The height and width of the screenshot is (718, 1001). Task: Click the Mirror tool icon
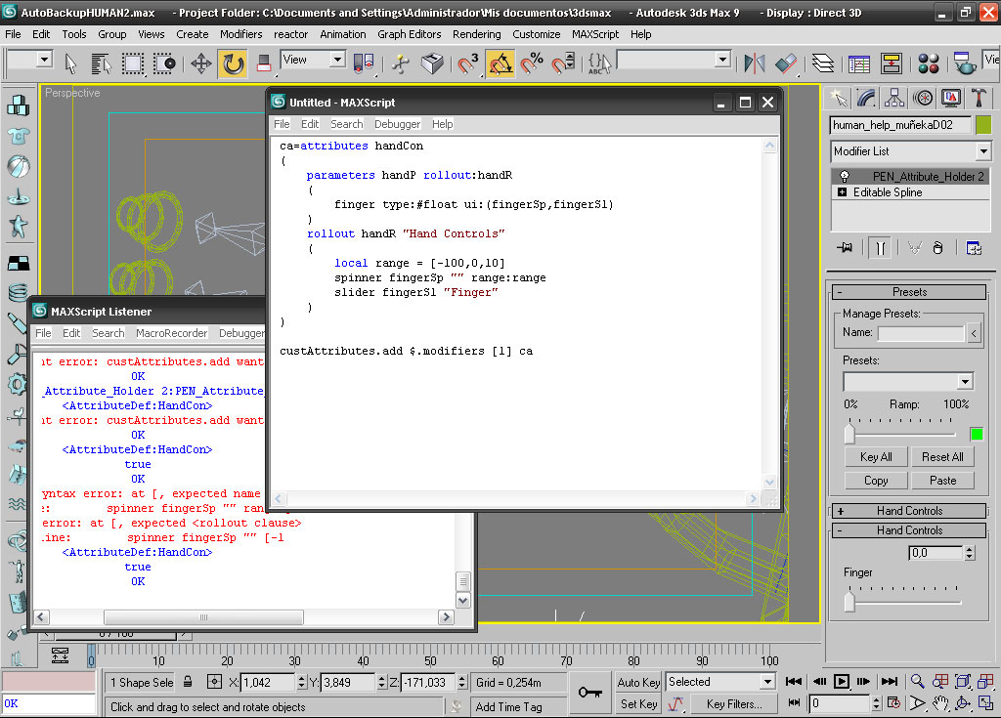coord(755,63)
